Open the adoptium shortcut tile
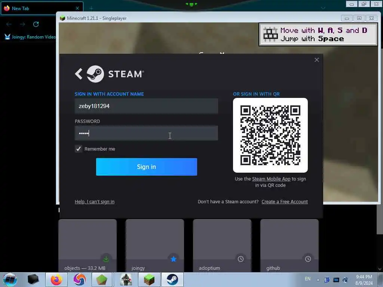The height and width of the screenshot is (287, 383). coord(222,246)
